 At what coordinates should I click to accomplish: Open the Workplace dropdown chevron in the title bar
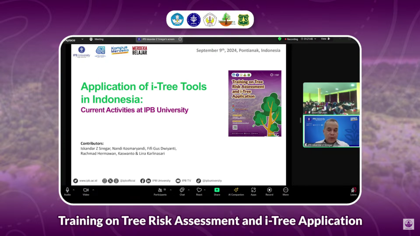[82, 39]
